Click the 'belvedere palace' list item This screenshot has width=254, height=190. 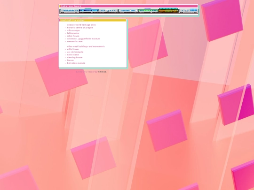76,63
